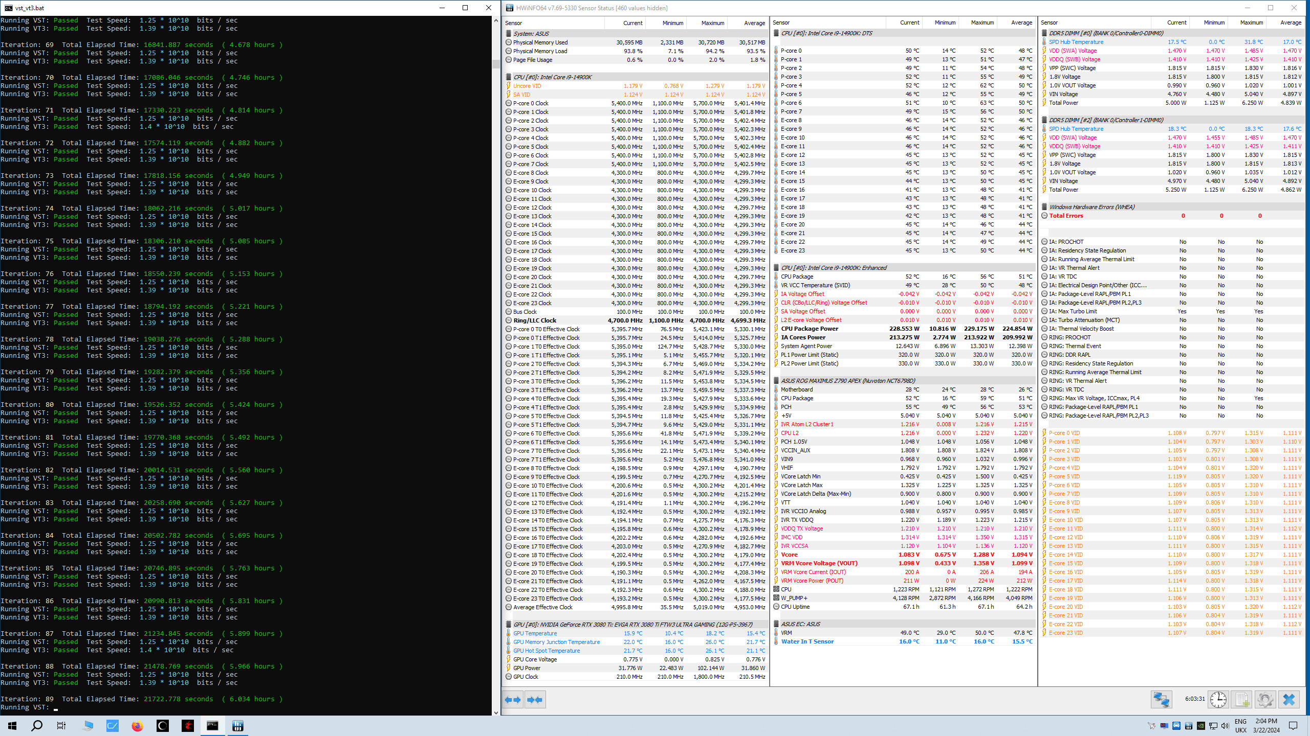The height and width of the screenshot is (736, 1310).
Task: Click Maximum column header in left panel
Action: click(x=712, y=23)
